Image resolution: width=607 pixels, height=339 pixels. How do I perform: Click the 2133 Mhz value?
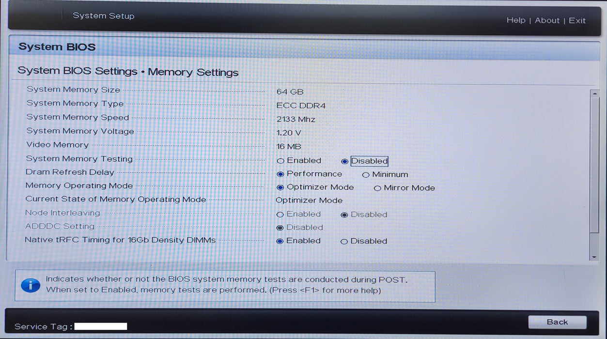296,119
